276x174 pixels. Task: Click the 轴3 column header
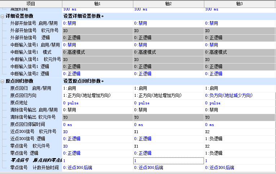(x=239, y=4)
